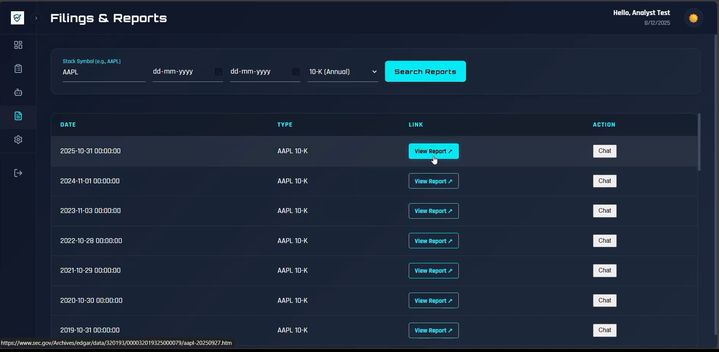The width and height of the screenshot is (719, 352).
Task: Focus the Stock Symbol input field
Action: point(103,72)
